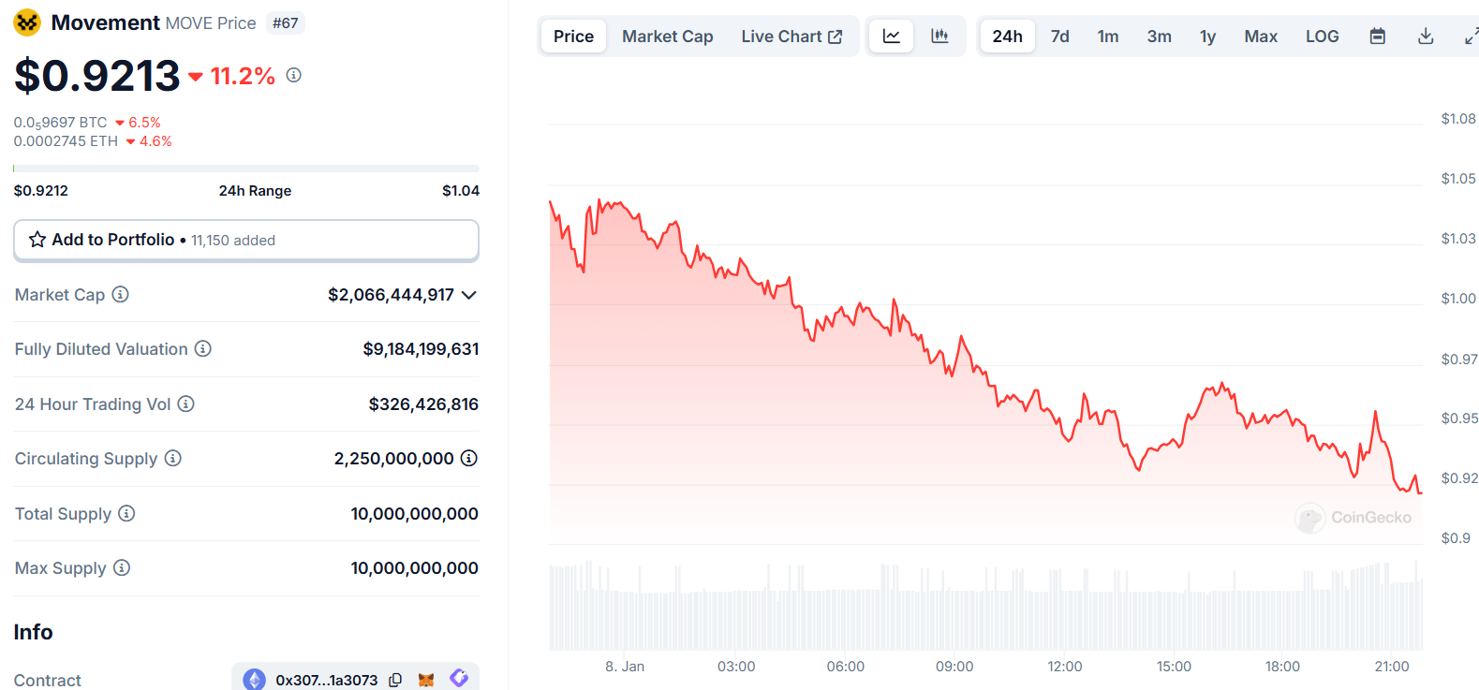This screenshot has height=690, width=1479.
Task: Switch to candlestick chart view
Action: pos(939,37)
